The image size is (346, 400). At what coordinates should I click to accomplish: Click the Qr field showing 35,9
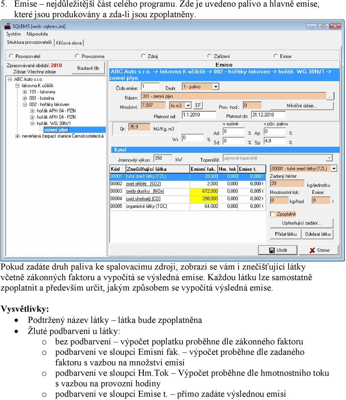(139, 127)
